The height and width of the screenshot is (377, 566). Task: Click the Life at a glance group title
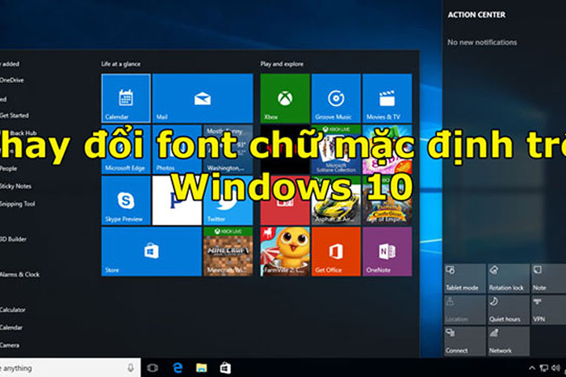point(120,64)
